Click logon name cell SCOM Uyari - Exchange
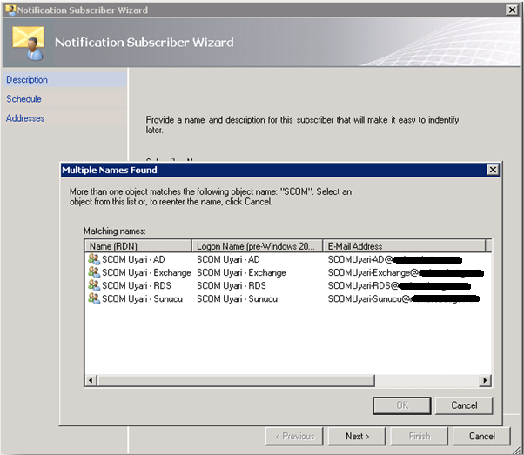The height and width of the screenshot is (455, 524). (x=241, y=272)
